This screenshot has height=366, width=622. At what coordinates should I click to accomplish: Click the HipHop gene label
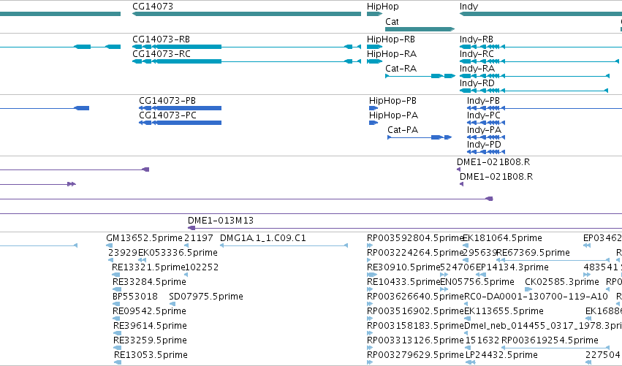[x=383, y=7]
